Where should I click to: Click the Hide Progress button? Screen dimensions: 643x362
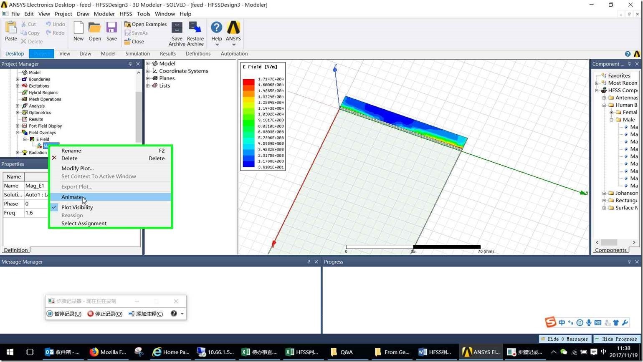[x=617, y=339]
